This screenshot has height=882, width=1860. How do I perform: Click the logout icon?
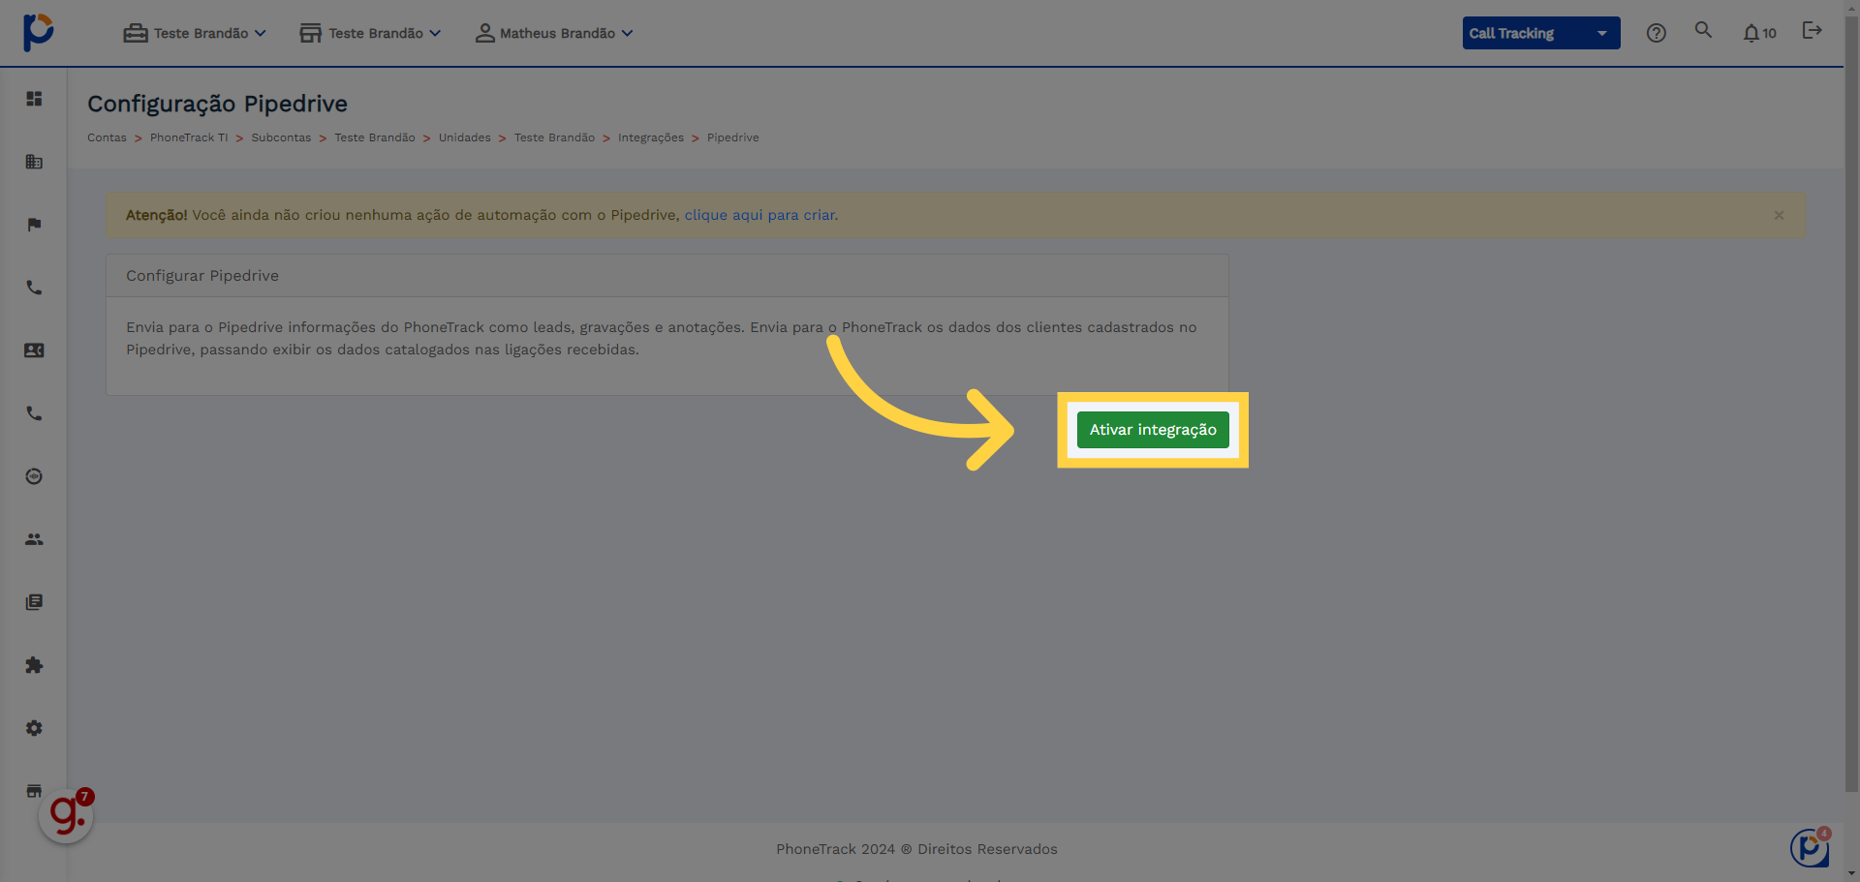[x=1813, y=31]
